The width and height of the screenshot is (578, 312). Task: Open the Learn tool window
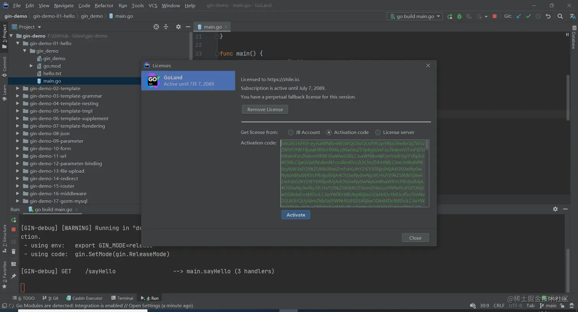coord(4,92)
